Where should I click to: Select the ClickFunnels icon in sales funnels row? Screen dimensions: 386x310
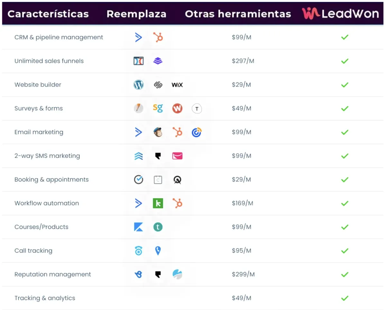(138, 61)
